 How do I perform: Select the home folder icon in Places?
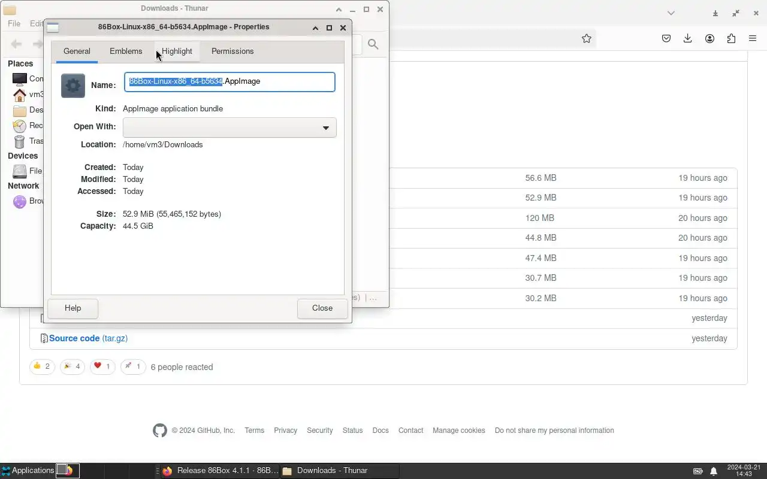20,94
